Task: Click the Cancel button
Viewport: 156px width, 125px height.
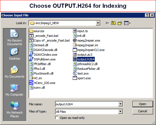Action: point(143,111)
